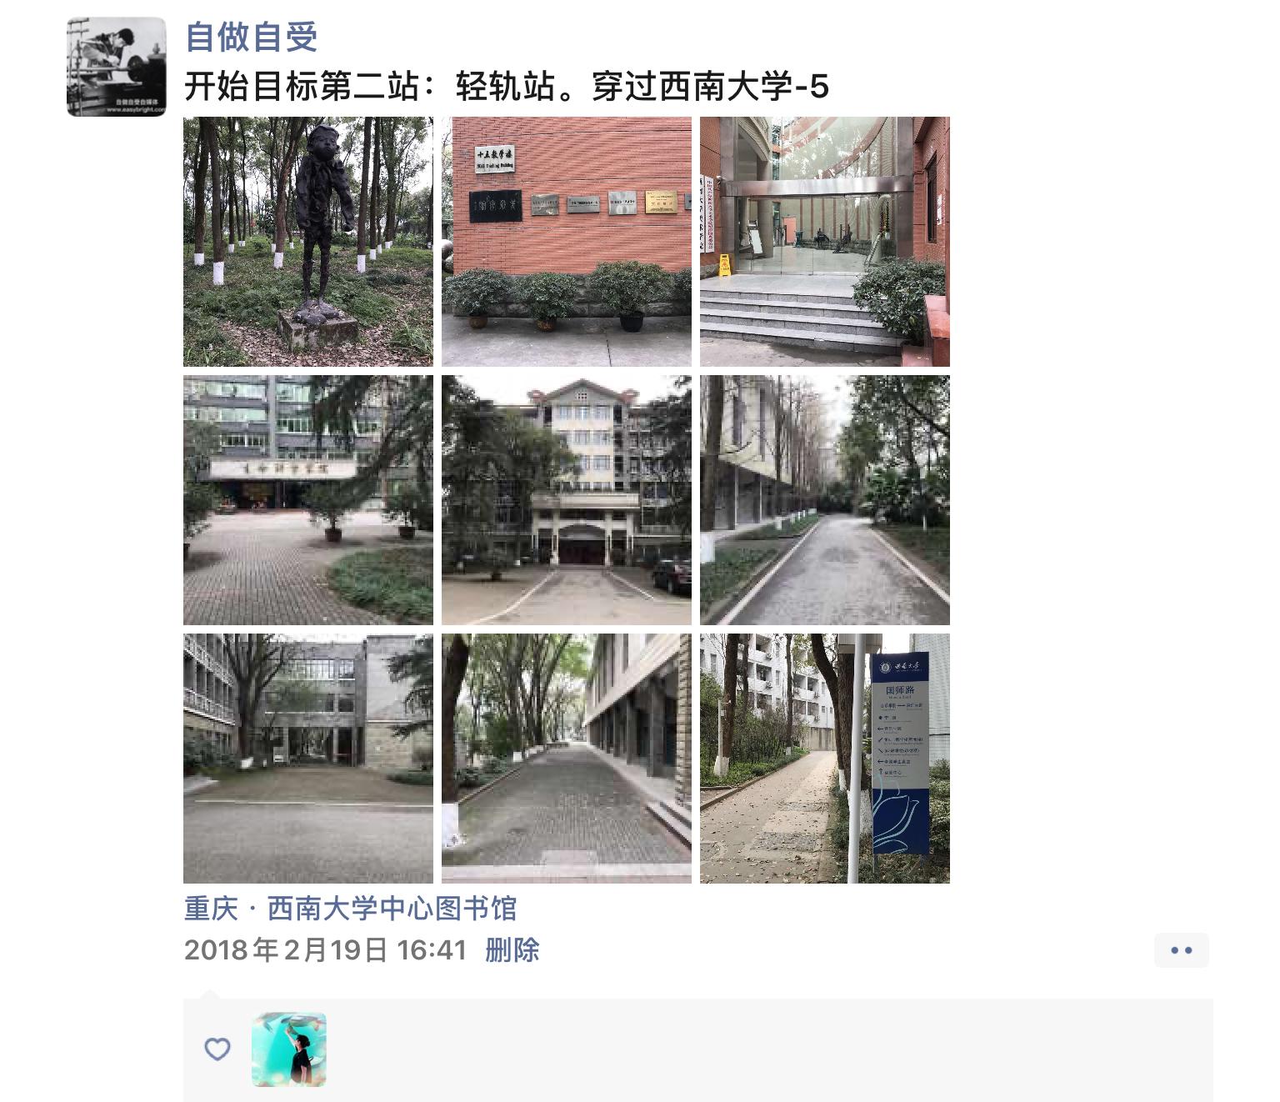The height and width of the screenshot is (1102, 1280).
Task: Open the gray courtyard building photo
Action: (308, 759)
